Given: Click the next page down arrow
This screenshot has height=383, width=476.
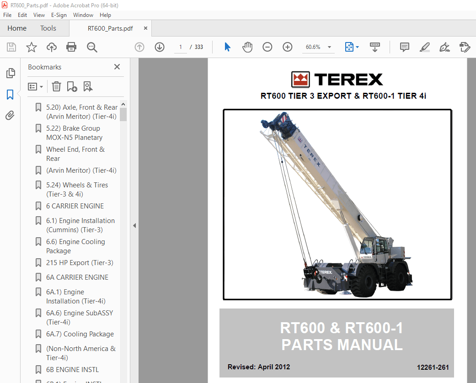Looking at the screenshot, I should coord(159,47).
